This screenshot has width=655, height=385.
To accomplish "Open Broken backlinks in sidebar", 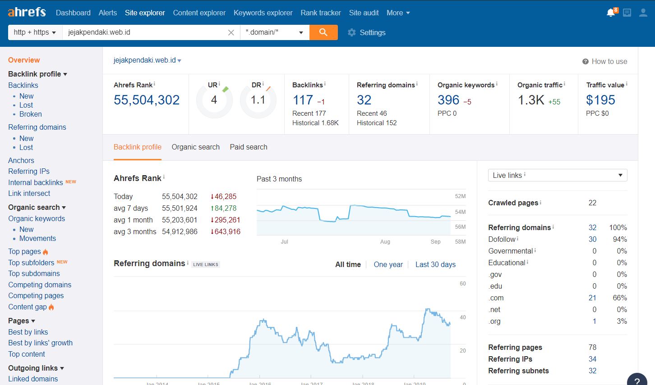I will (x=31, y=114).
